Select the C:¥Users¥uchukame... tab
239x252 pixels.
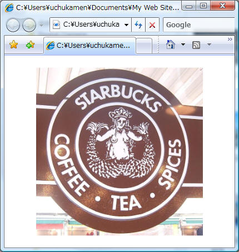pos(90,46)
